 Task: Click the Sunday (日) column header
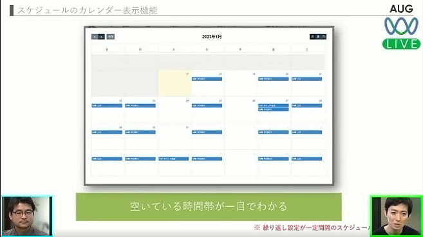[107, 49]
